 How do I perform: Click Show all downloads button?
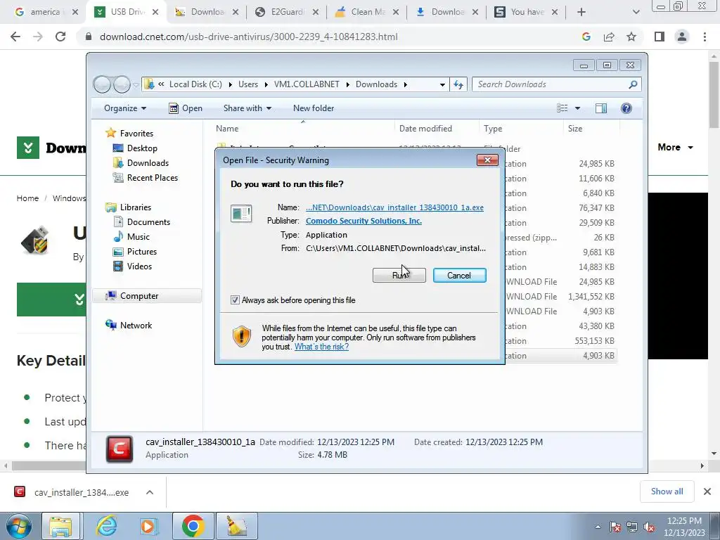coord(667,491)
